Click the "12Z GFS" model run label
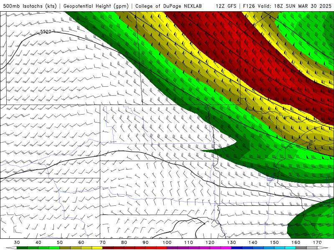Viewport: 334px width, 250px height. [x=226, y=6]
